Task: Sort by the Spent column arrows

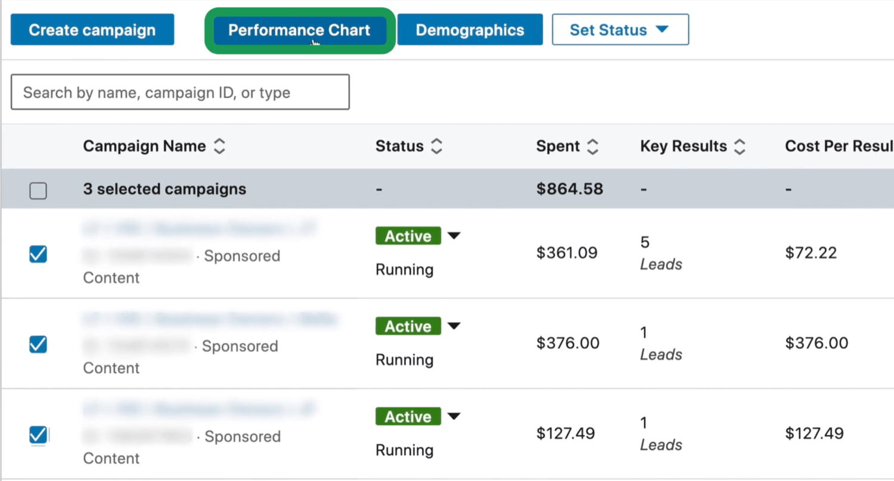Action: pyautogui.click(x=592, y=146)
